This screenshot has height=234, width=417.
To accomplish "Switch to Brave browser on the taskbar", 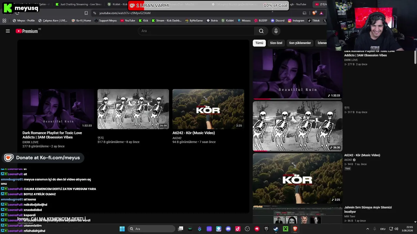I will coord(295,229).
